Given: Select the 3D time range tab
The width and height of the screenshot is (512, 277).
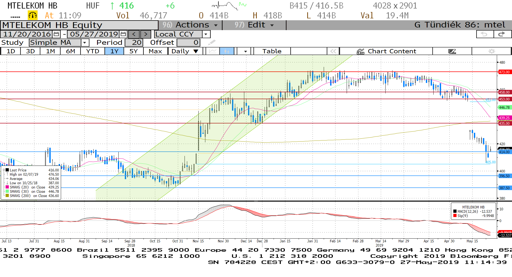Looking at the screenshot, I should [30, 51].
